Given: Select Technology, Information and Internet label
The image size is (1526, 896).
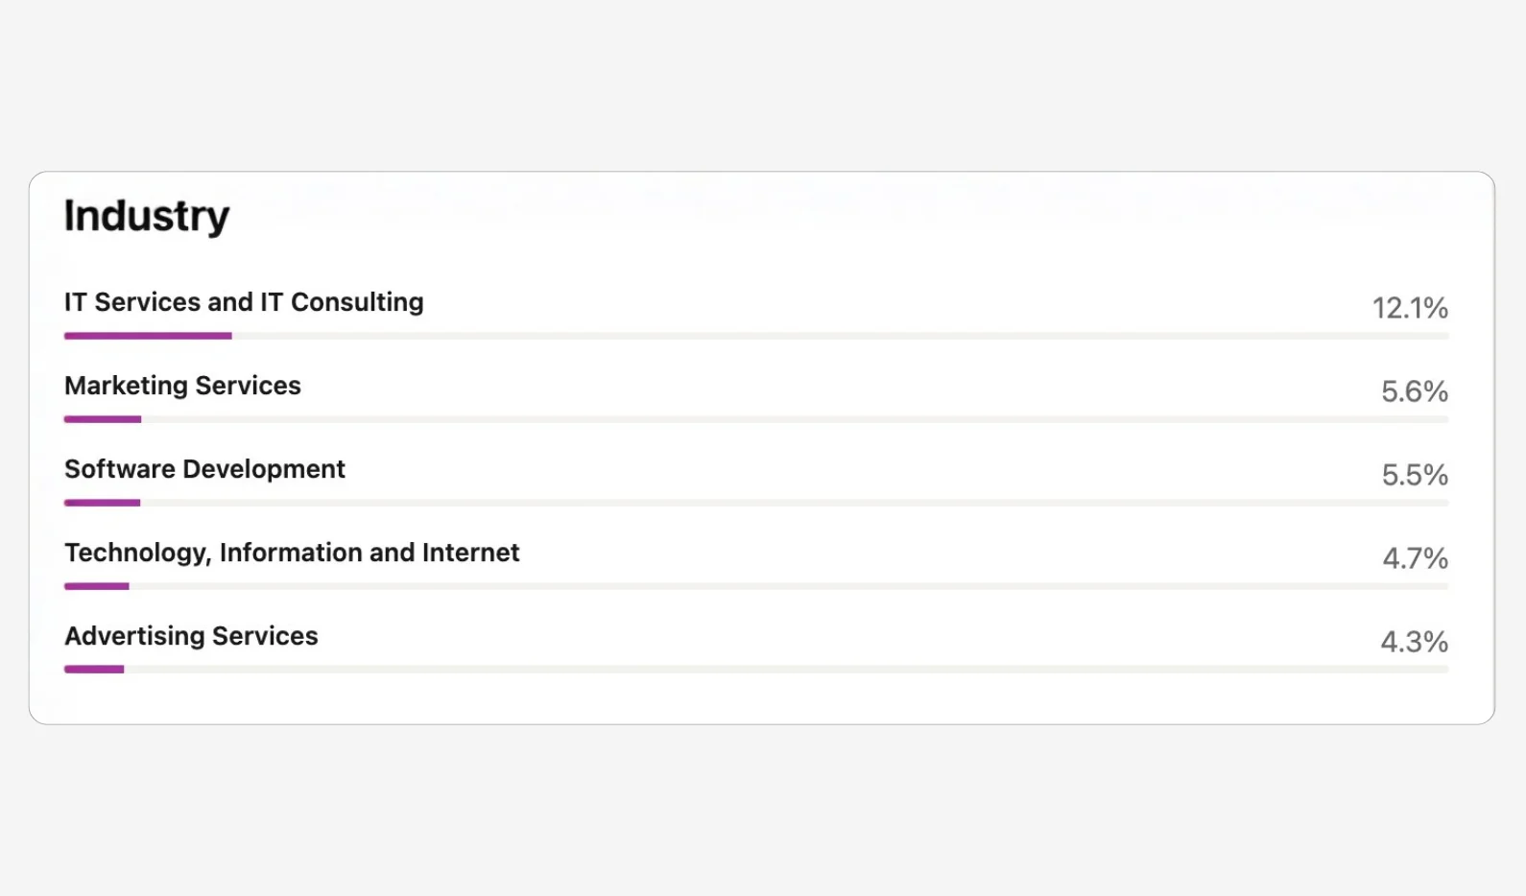Looking at the screenshot, I should 292,553.
